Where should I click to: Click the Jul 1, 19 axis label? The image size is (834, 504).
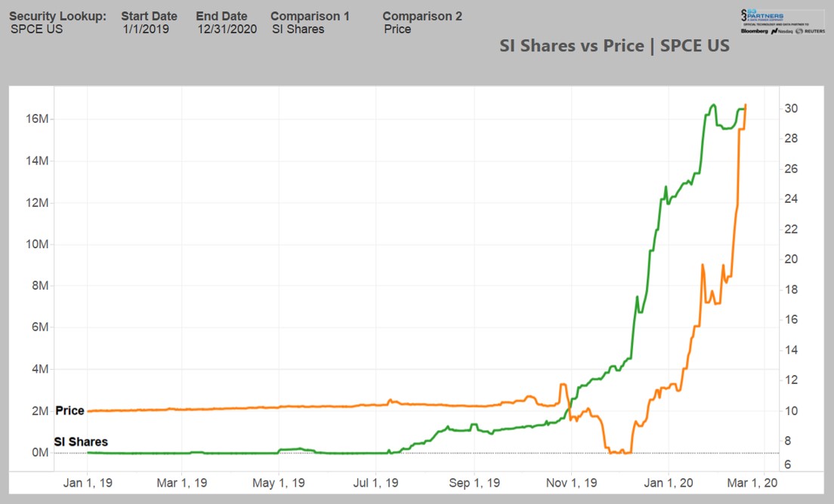coord(376,483)
